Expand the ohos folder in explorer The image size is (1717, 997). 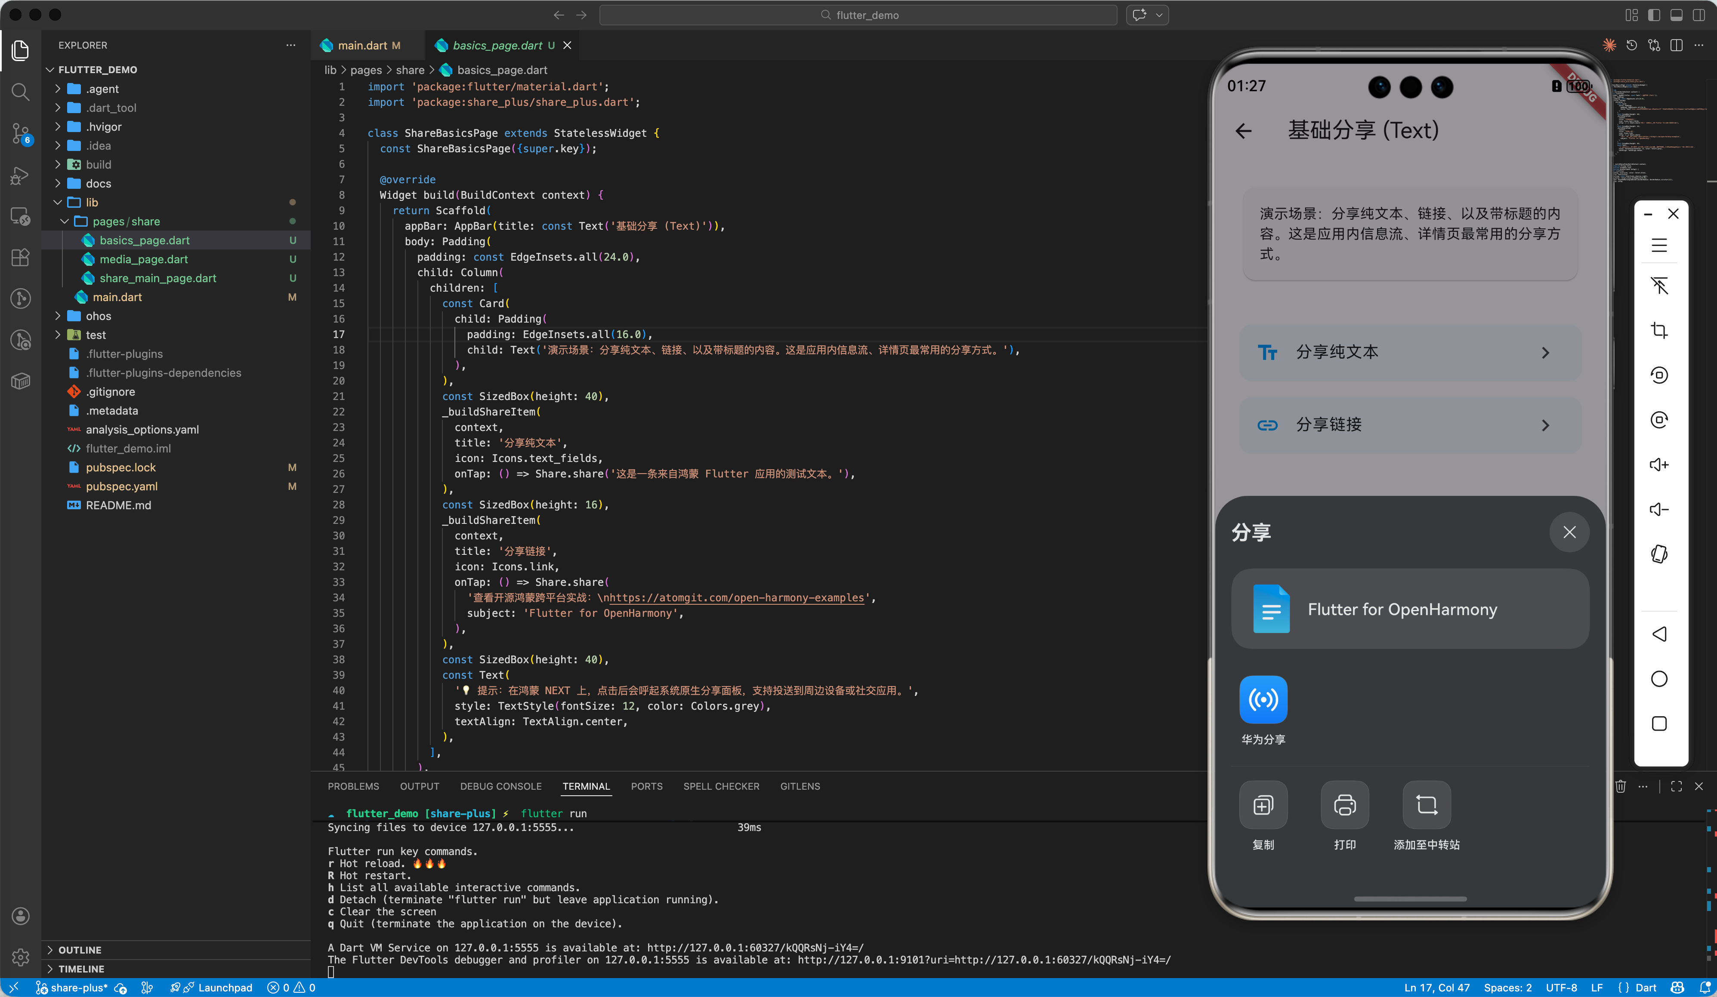coord(98,316)
